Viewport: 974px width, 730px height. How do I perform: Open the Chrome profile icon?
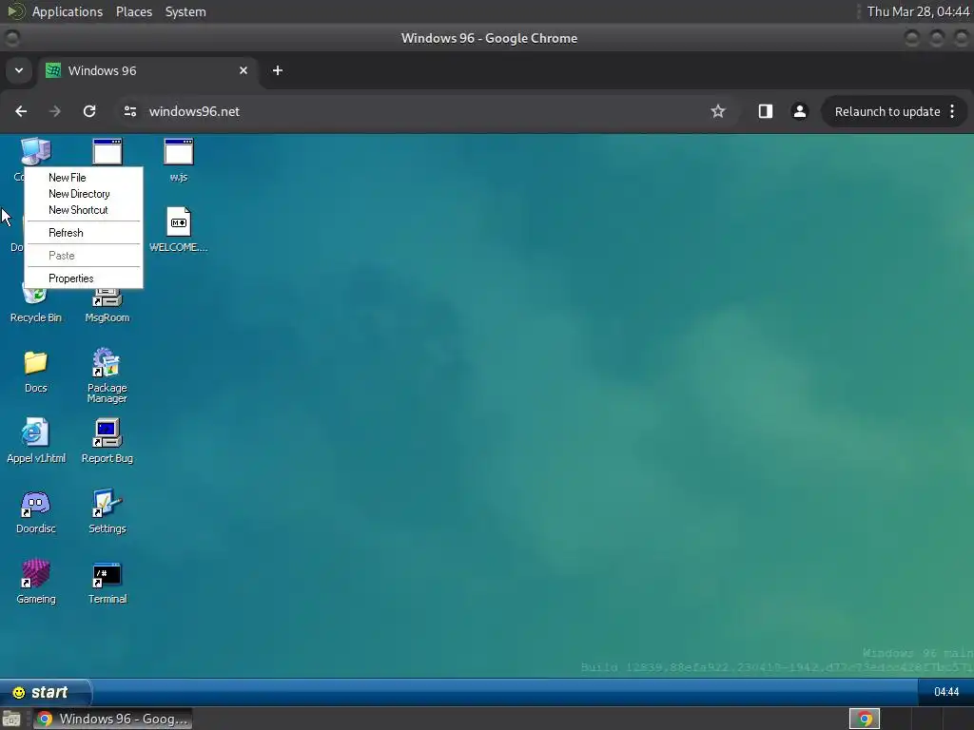[799, 111]
